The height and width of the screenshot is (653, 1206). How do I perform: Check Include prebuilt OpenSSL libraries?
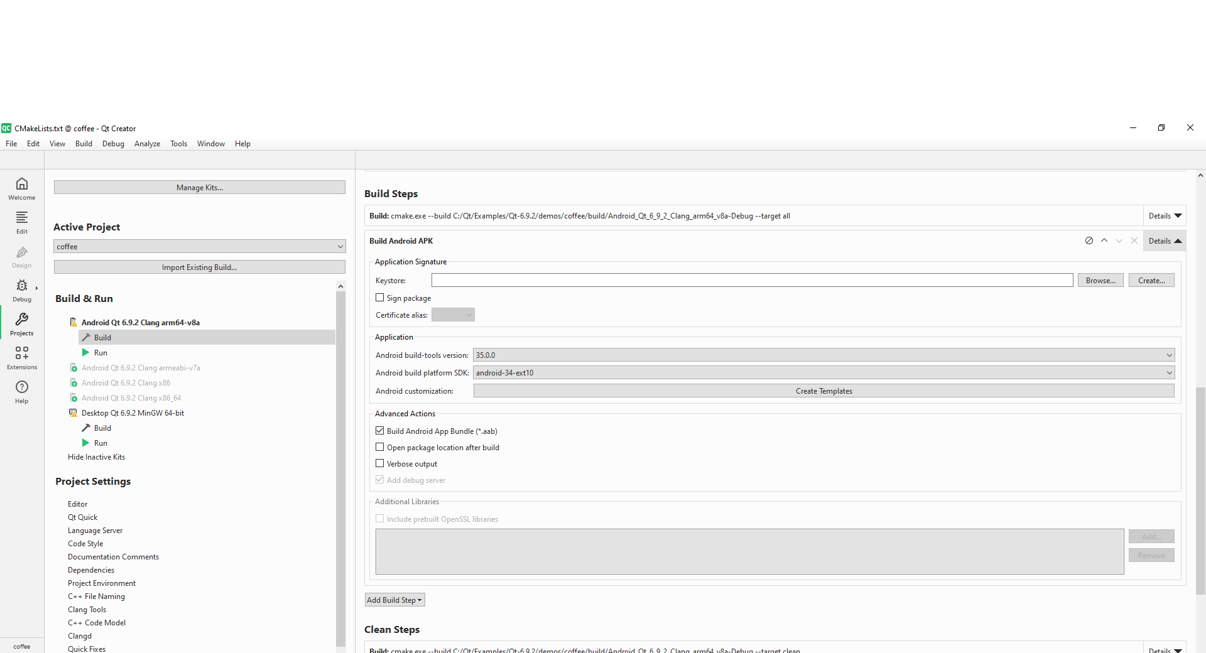(380, 519)
